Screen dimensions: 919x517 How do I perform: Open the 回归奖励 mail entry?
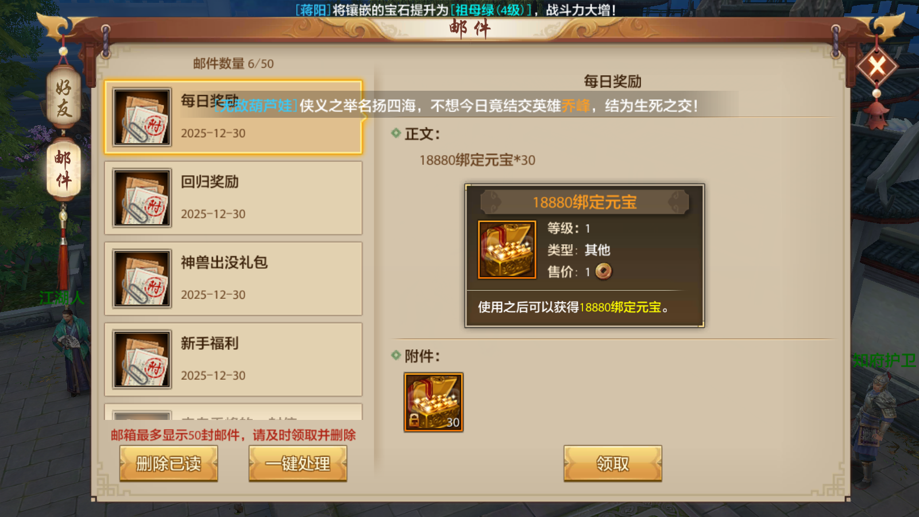(x=233, y=198)
